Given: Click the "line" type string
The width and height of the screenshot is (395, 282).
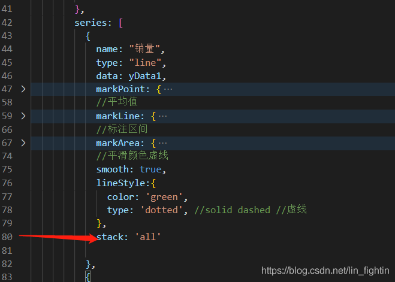Looking at the screenshot, I should coord(145,63).
